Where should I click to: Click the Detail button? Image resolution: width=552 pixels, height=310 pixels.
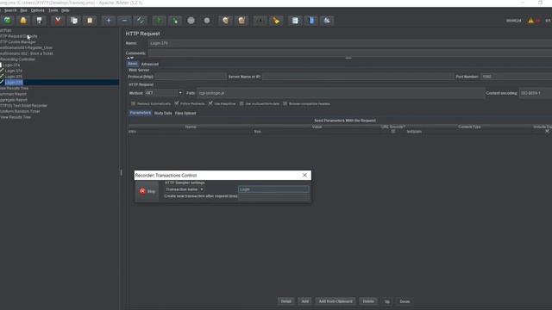click(x=285, y=301)
